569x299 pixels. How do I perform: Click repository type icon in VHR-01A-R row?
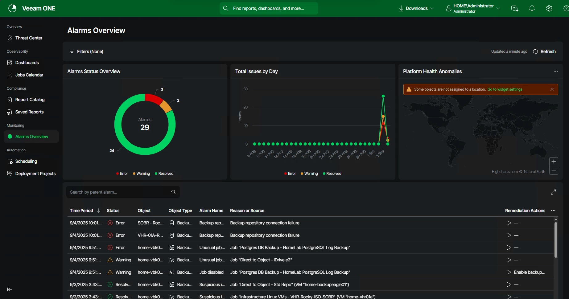(172, 235)
